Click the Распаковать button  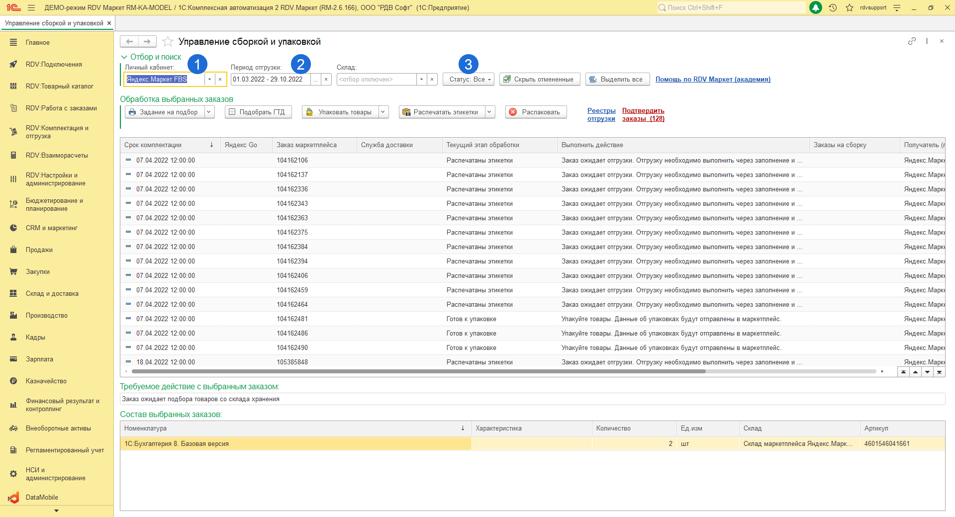coord(535,112)
